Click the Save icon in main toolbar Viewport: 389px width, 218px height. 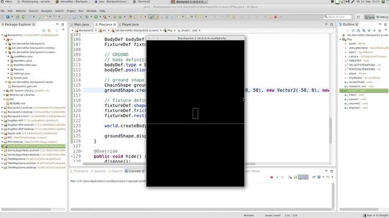click(x=18, y=17)
